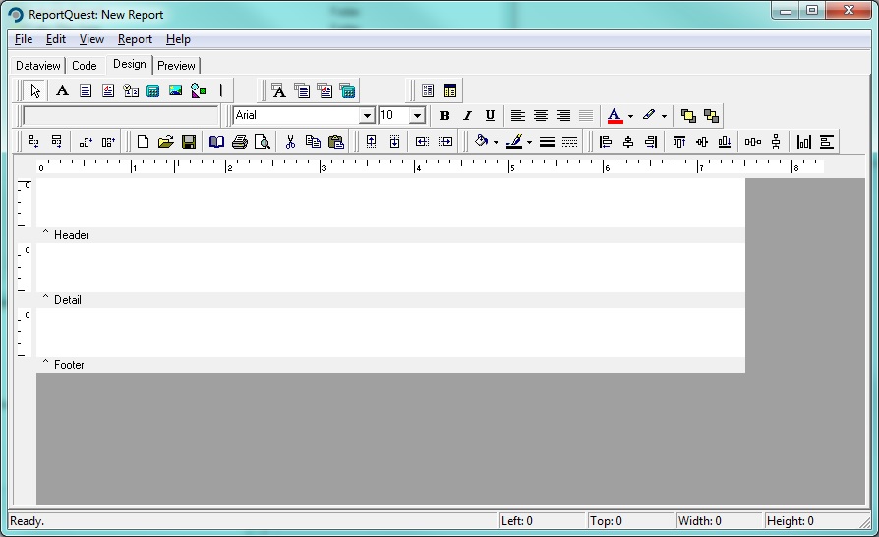Open a report with the folder icon

pos(165,142)
